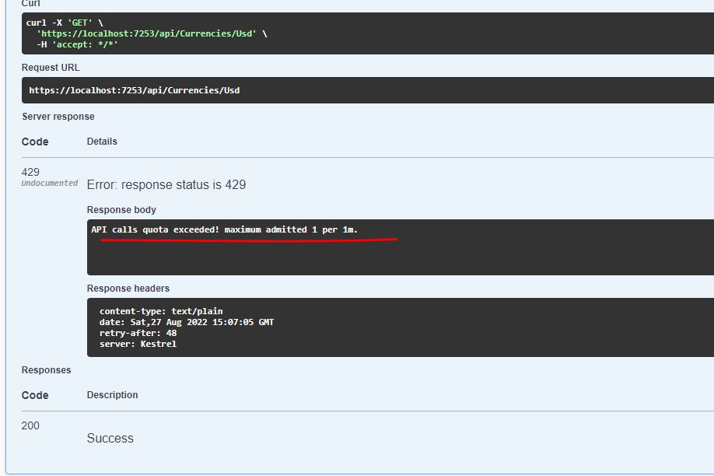Image resolution: width=714 pixels, height=476 pixels.
Task: Click the 'Error: response status is 429' text
Action: point(166,185)
